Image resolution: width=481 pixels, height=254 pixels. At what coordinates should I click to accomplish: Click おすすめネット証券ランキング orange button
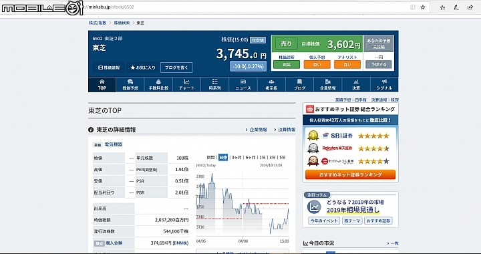pyautogui.click(x=350, y=174)
